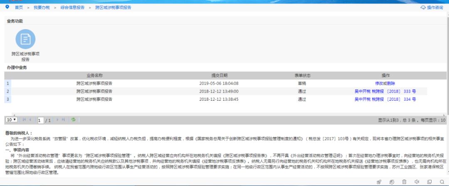Click the green refresh icon in pager
Screen dimensions: 449x186
[x=73, y=120]
